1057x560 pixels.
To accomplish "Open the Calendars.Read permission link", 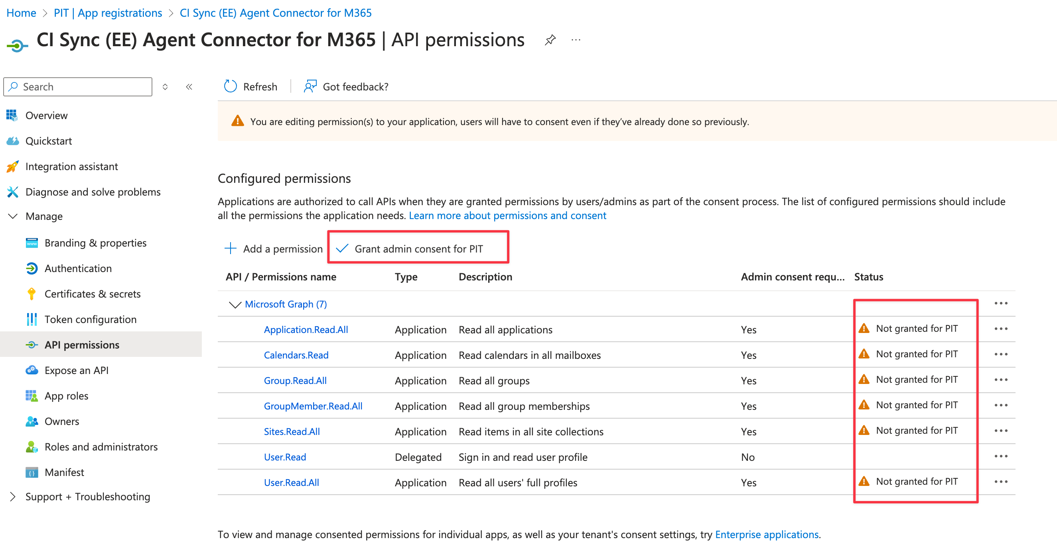I will (x=296, y=355).
